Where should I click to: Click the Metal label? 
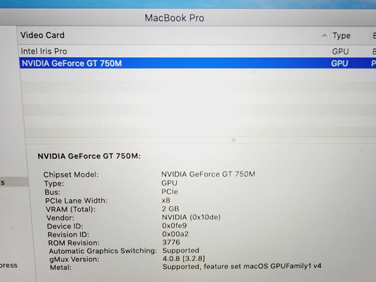point(61,267)
